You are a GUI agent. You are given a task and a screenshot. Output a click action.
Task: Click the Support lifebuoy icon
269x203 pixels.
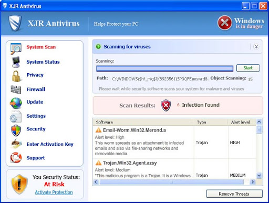(x=16, y=157)
